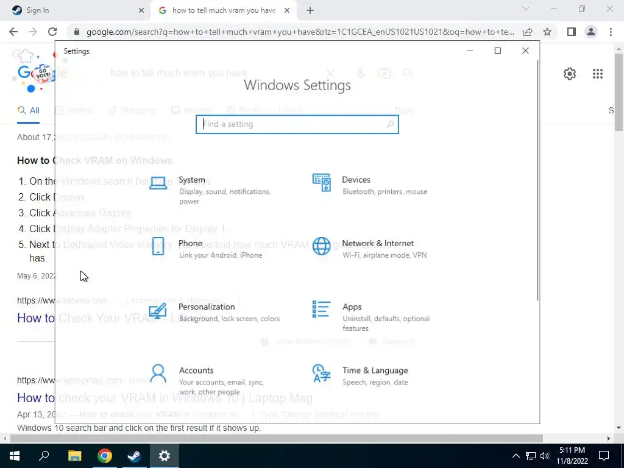Image resolution: width=624 pixels, height=468 pixels.
Task: Open Devices settings heading
Action: [356, 180]
